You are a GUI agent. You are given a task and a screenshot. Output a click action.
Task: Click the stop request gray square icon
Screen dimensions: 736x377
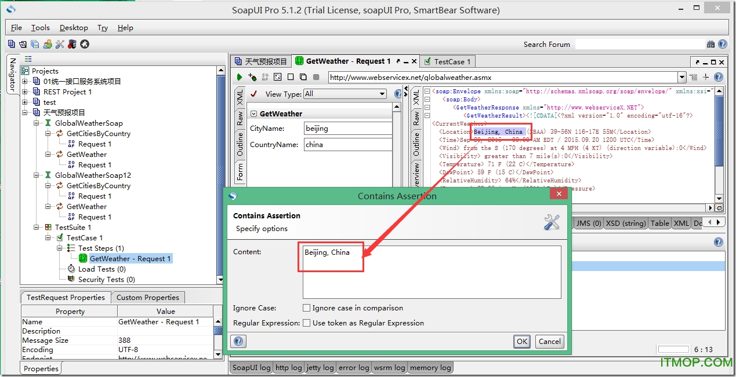[x=316, y=77]
